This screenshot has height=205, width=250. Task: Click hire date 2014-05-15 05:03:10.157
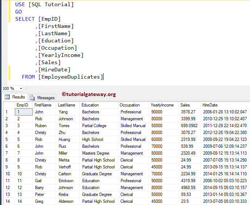(225, 188)
